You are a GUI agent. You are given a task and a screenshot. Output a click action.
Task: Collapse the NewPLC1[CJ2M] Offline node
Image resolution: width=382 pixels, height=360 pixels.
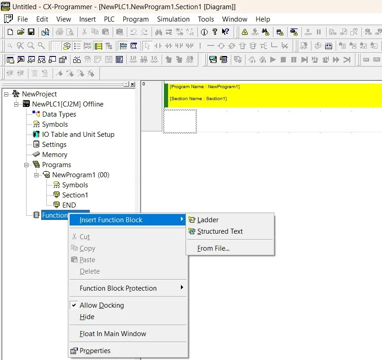click(x=16, y=104)
